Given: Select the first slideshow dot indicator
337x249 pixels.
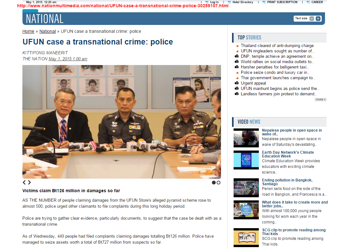Looking at the screenshot, I should 214,182.
